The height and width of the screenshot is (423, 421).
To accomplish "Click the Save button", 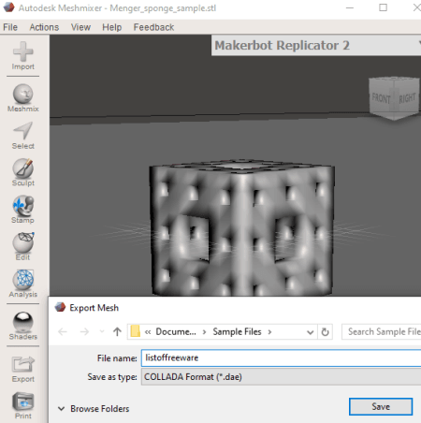I will 381,406.
